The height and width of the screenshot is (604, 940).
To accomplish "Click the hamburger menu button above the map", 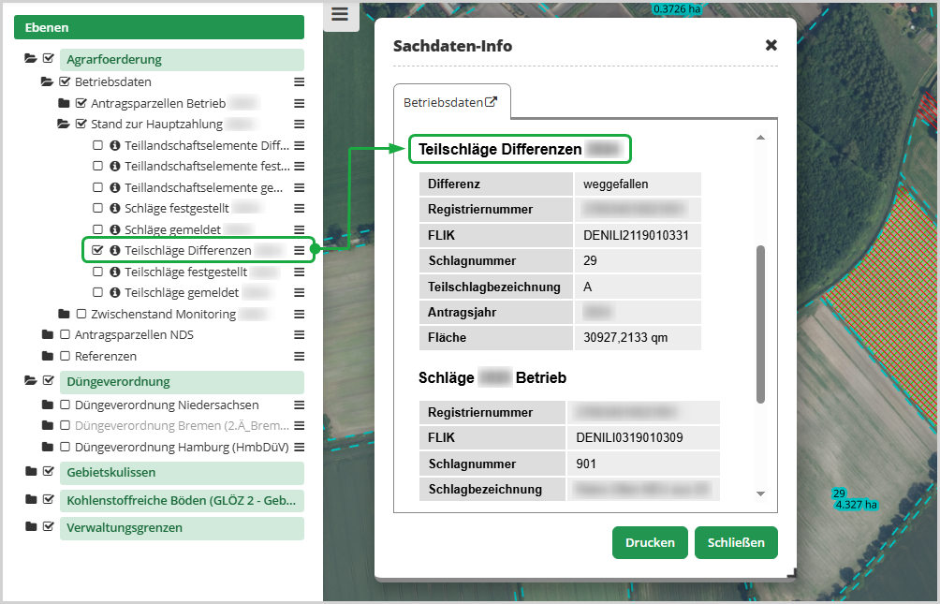I will (x=339, y=14).
